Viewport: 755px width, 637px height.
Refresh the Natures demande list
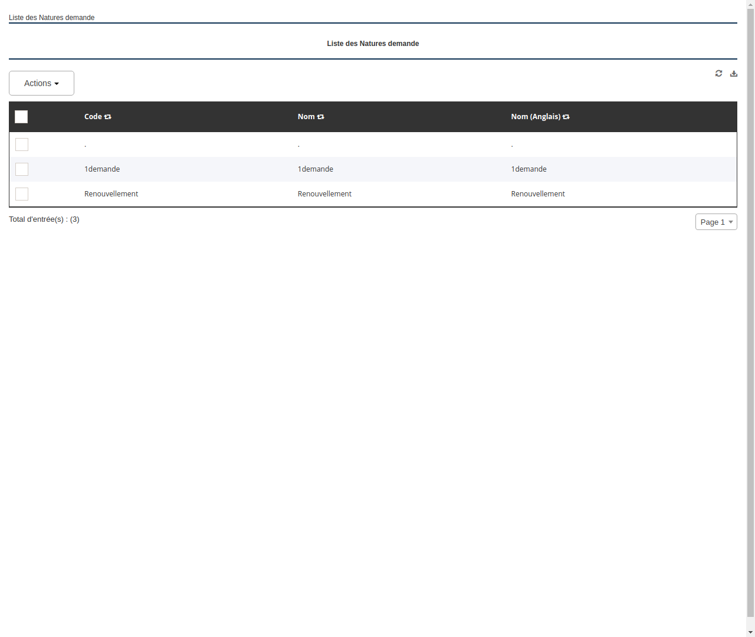pyautogui.click(x=718, y=73)
